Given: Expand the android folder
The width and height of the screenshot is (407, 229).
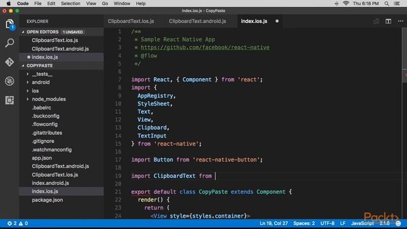Looking at the screenshot, I should point(27,82).
